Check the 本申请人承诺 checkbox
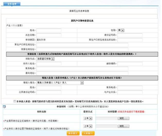 [15, 101]
